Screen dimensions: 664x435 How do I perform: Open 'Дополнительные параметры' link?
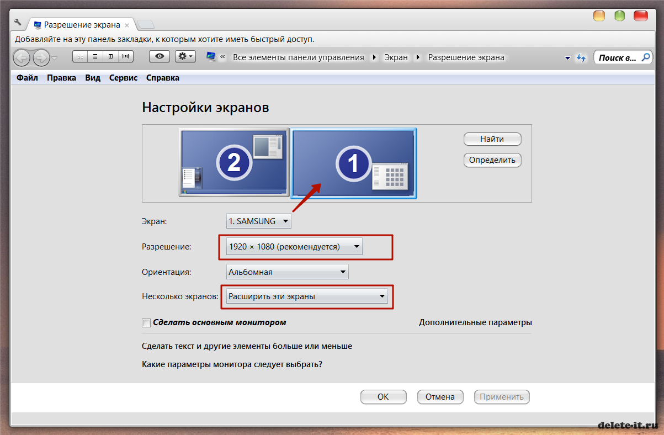475,322
